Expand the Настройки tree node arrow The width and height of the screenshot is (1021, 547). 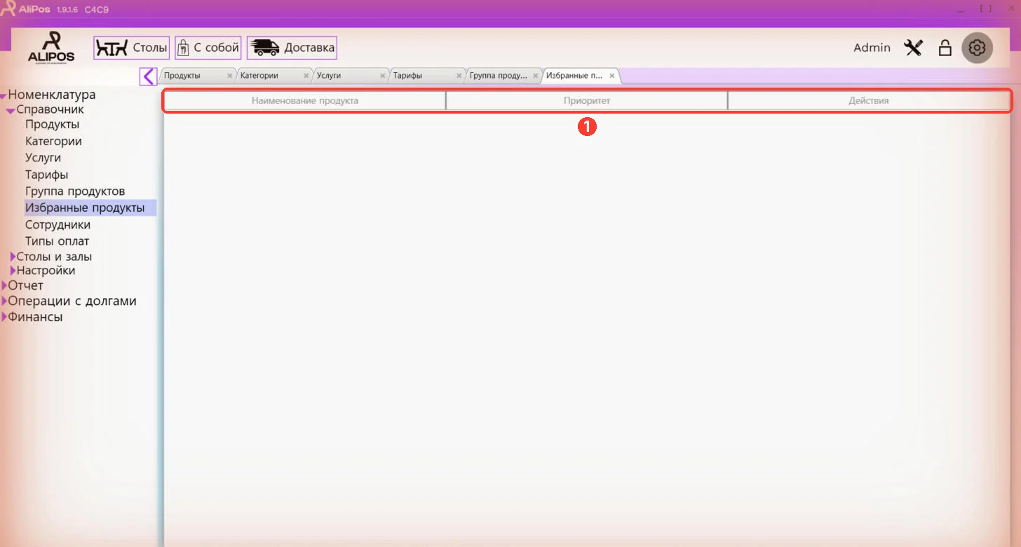click(x=13, y=270)
